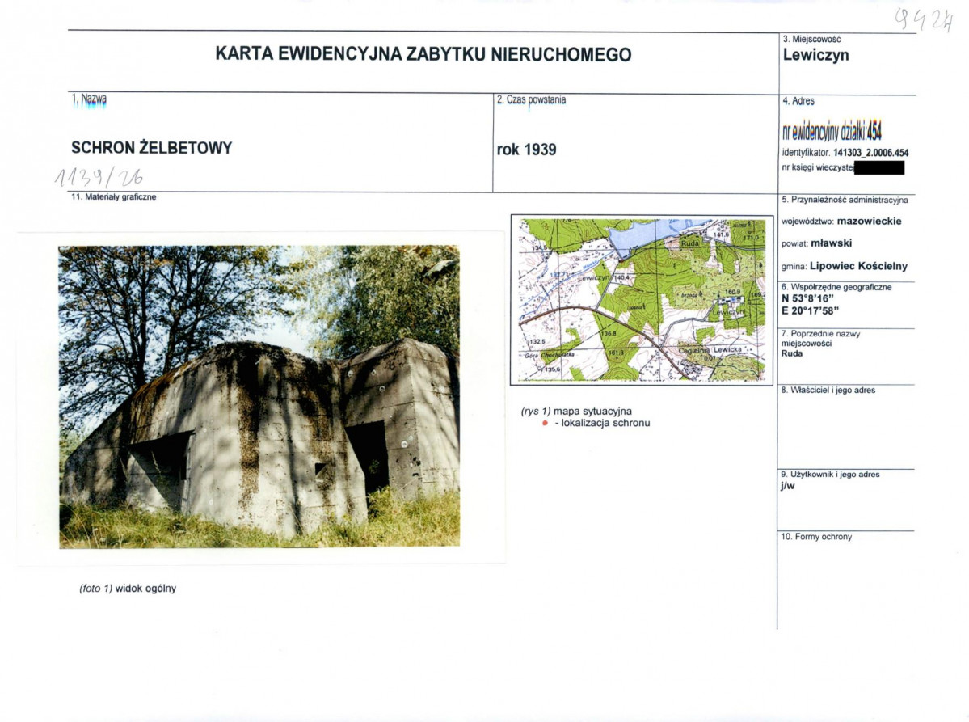Click the 5. Przynależność administracyjna heading
The width and height of the screenshot is (969, 722).
[x=845, y=200]
